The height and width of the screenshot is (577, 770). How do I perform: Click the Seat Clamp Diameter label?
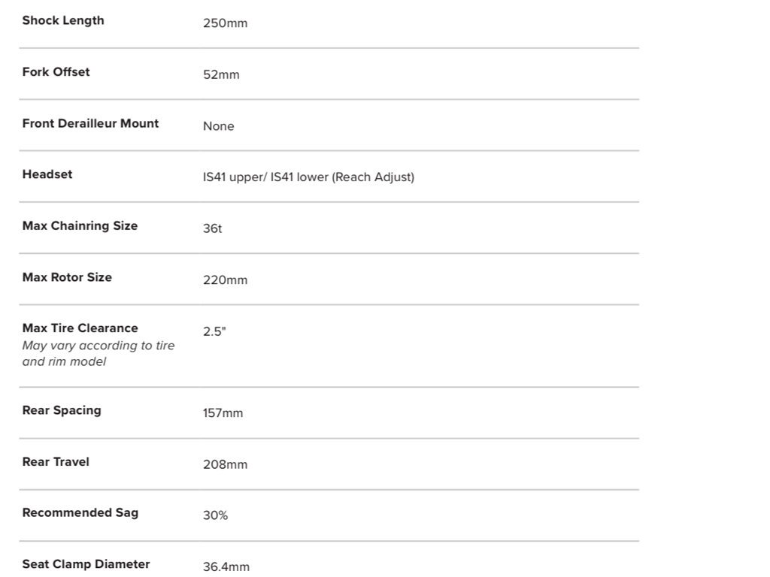click(86, 564)
